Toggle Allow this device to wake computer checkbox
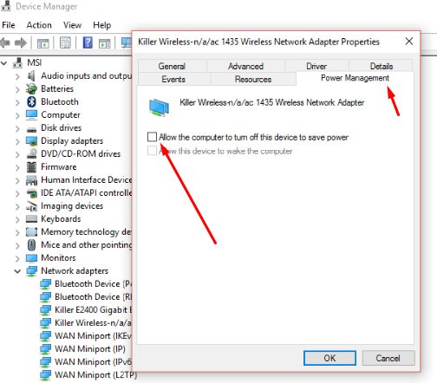 152,151
